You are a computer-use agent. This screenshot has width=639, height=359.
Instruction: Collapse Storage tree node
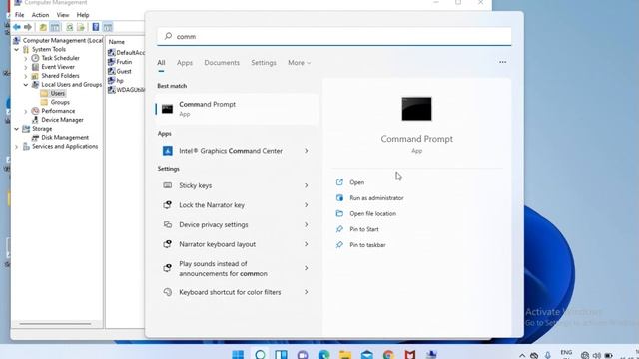pos(17,129)
